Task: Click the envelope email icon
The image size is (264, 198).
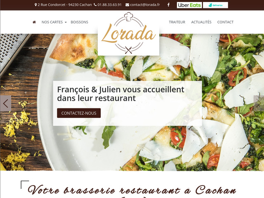Action: point(127,5)
